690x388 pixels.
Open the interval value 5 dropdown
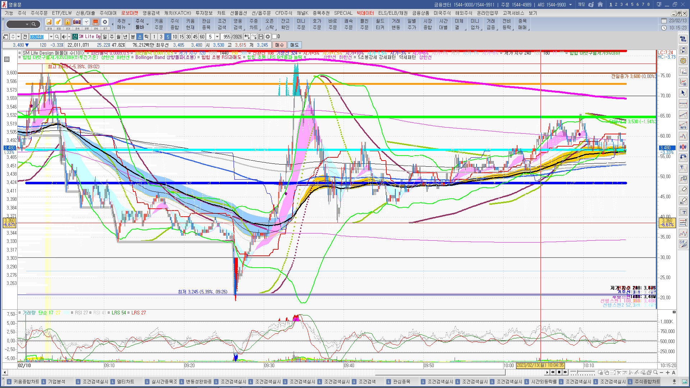point(217,37)
